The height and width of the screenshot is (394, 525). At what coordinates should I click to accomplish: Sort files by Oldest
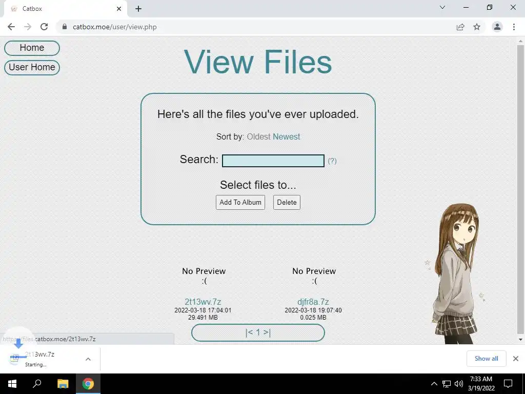258,136
